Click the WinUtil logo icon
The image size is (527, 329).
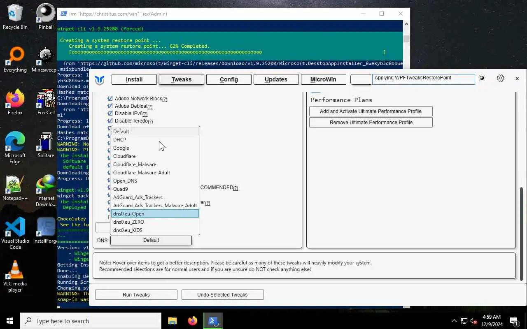tap(99, 79)
